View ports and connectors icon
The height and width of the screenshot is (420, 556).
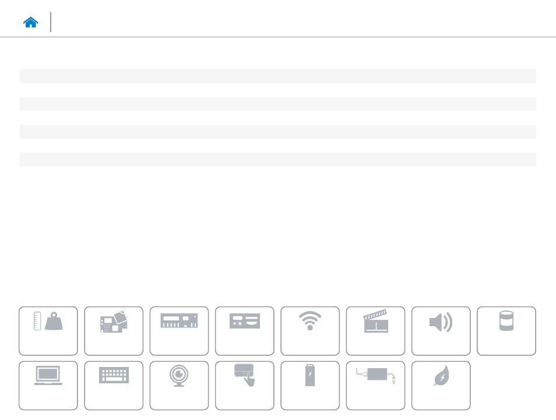pos(244,330)
